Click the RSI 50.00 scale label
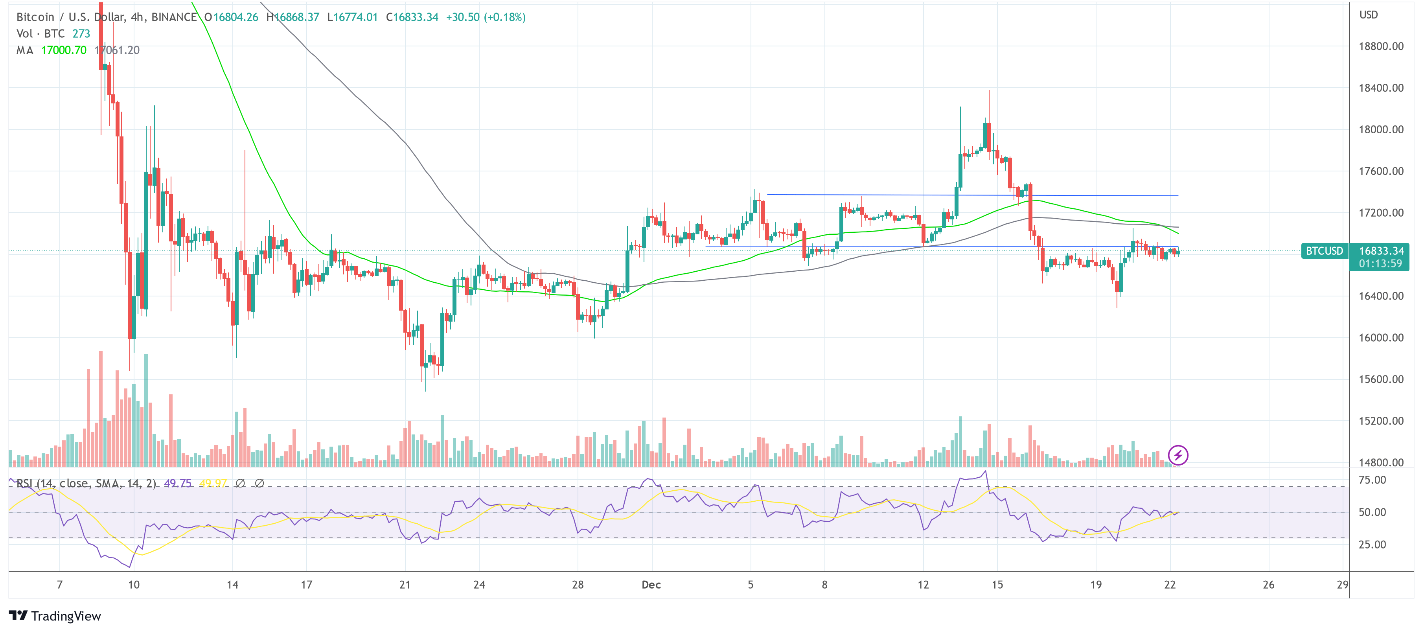 click(x=1372, y=512)
